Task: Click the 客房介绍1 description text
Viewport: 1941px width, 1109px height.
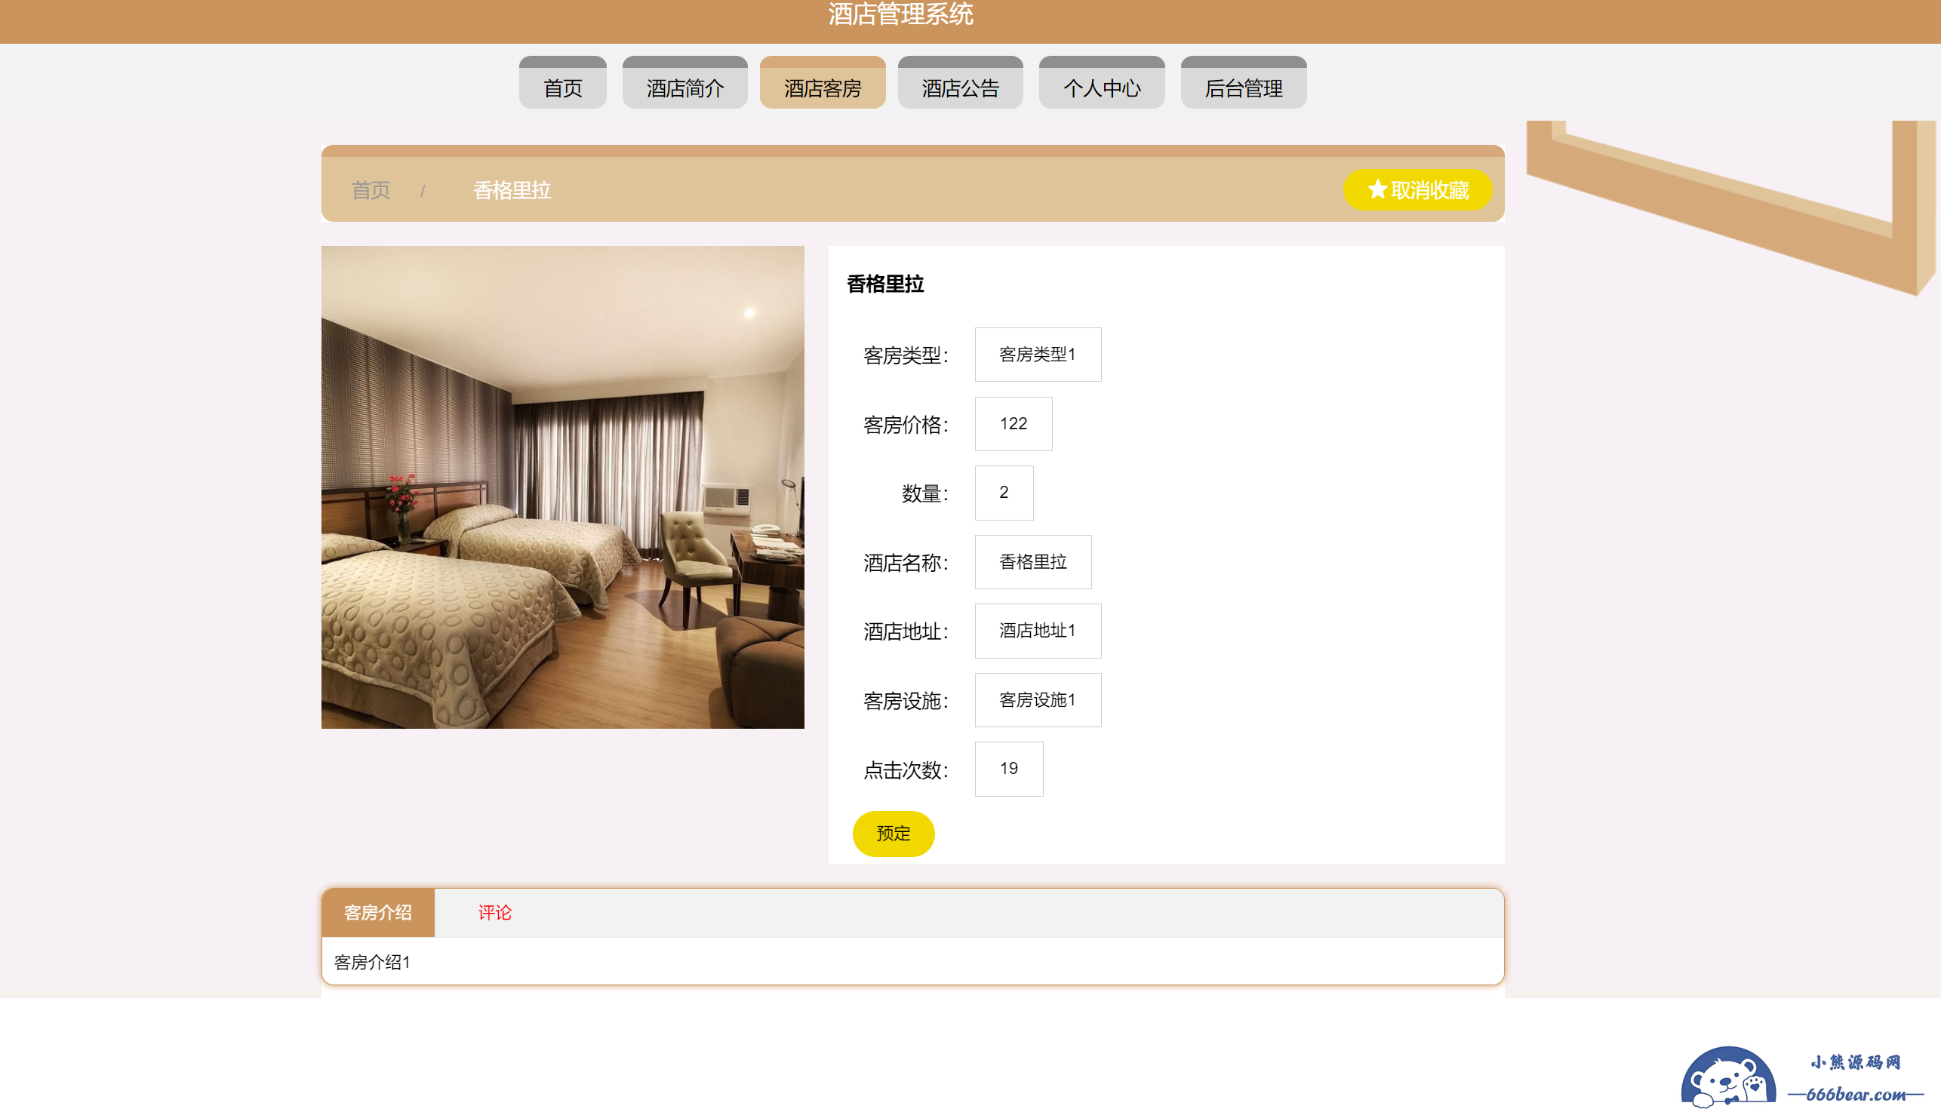Action: click(373, 962)
